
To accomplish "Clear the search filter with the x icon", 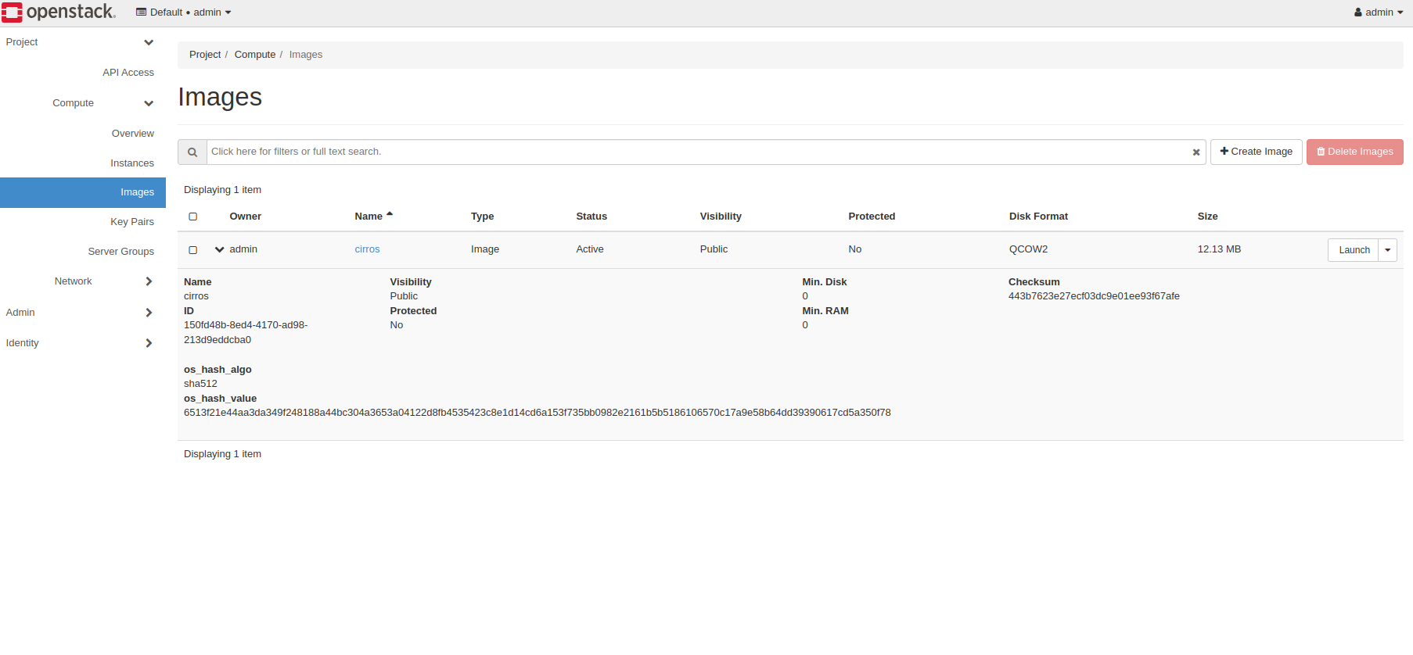I will pos(1195,152).
